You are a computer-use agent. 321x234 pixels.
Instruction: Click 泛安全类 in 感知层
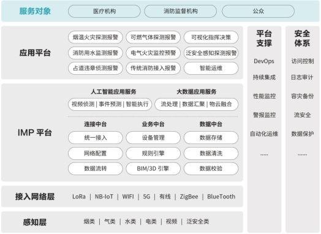(x=198, y=221)
